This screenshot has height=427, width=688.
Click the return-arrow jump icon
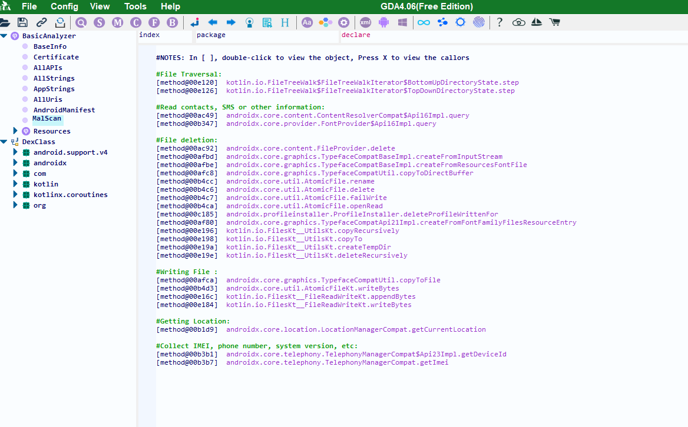(x=194, y=22)
